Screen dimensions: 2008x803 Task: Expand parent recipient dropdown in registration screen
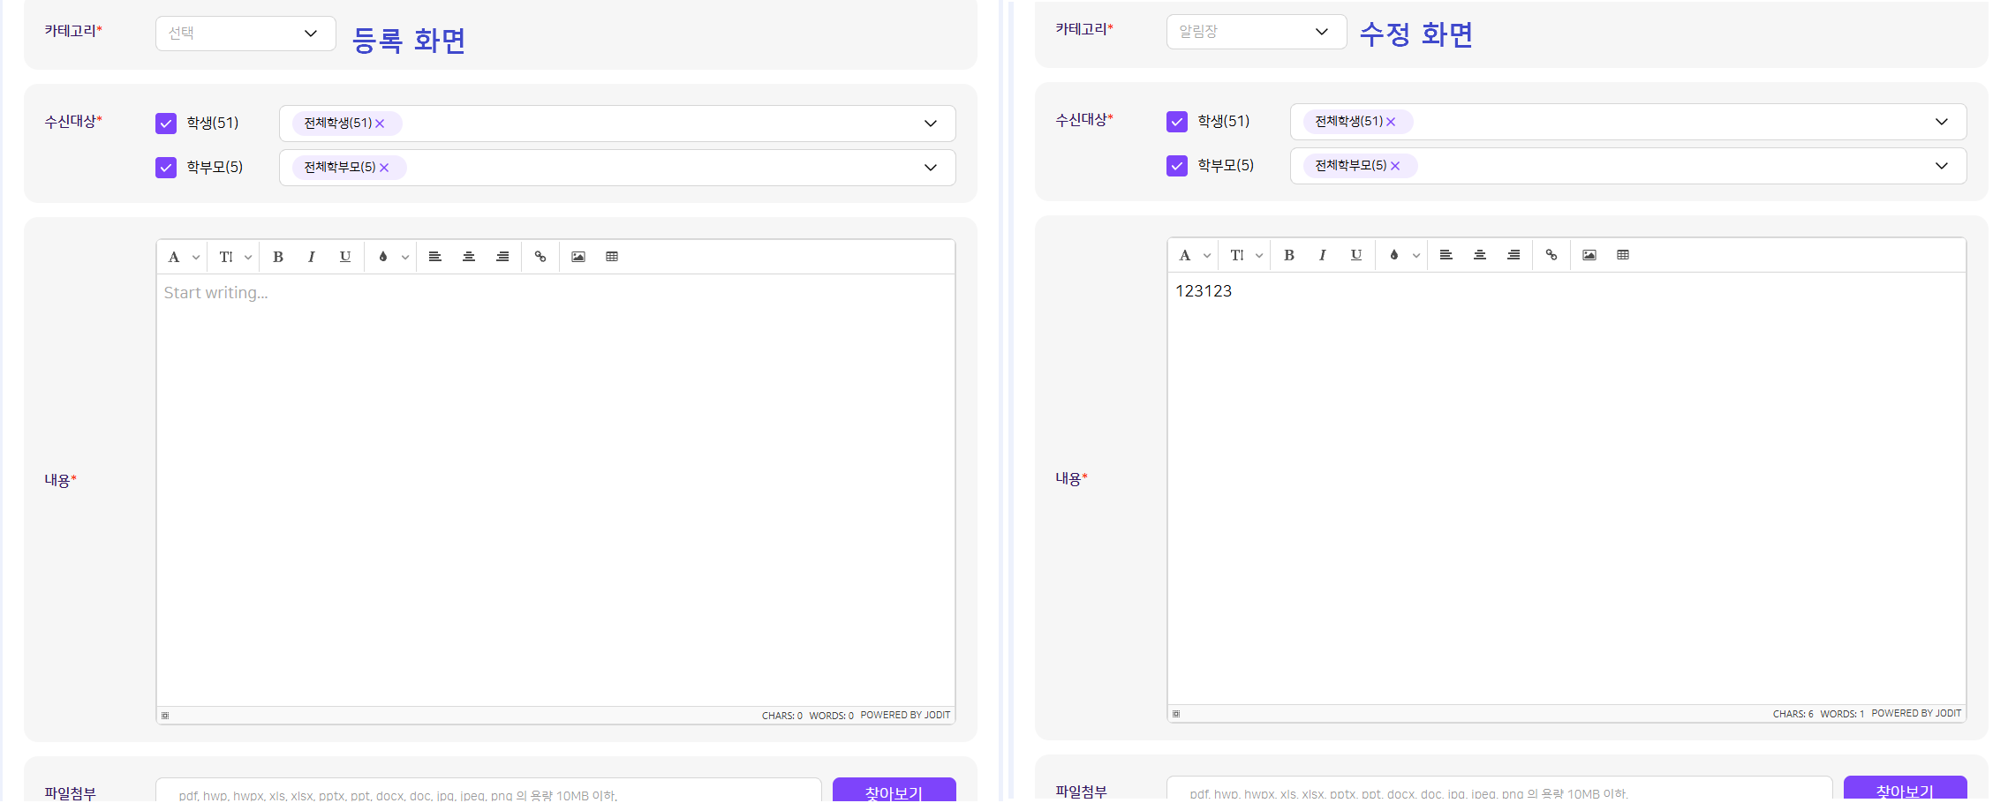click(931, 168)
